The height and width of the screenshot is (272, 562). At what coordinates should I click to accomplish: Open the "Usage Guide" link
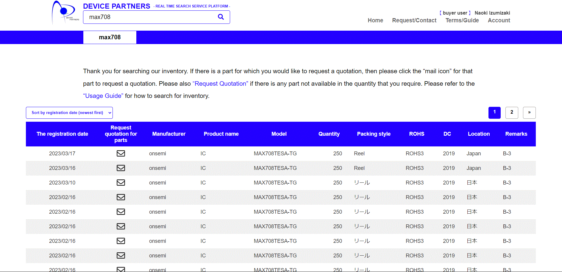103,96
